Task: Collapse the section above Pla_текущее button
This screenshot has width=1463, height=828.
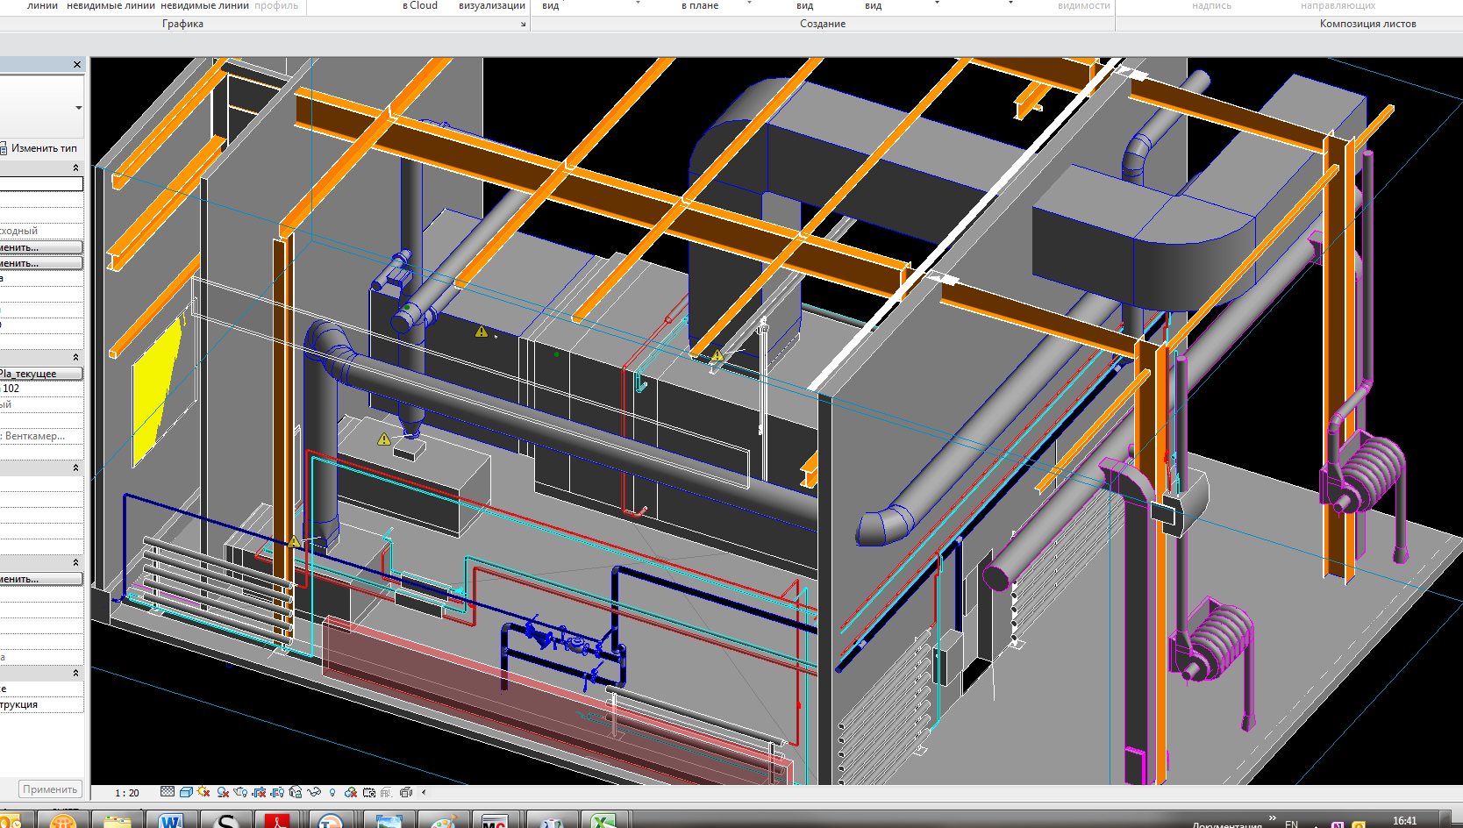Action: (x=75, y=358)
